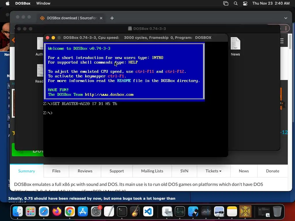Expand the Tickets dropdown tab
This screenshot has height=221, width=295.
[213, 171]
